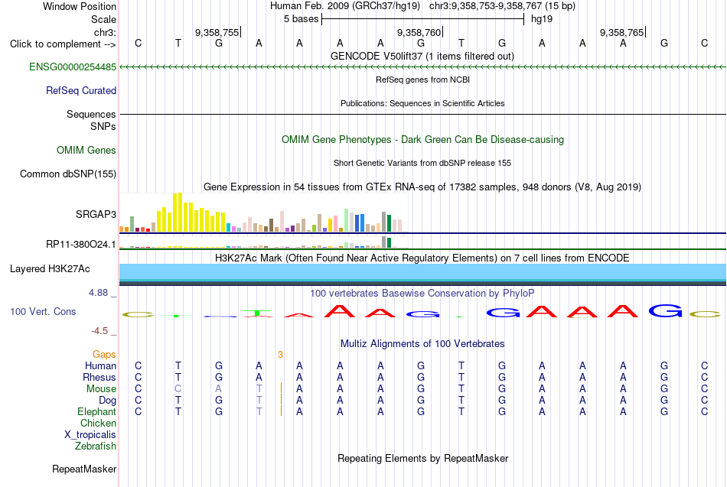Click the ENSG00000254485 gene label

point(73,67)
